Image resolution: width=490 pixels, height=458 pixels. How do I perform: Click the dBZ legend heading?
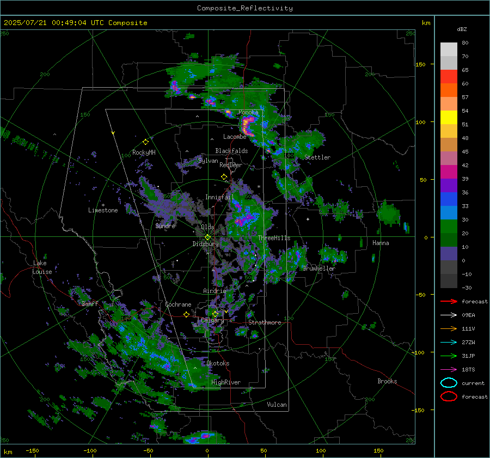click(x=462, y=29)
